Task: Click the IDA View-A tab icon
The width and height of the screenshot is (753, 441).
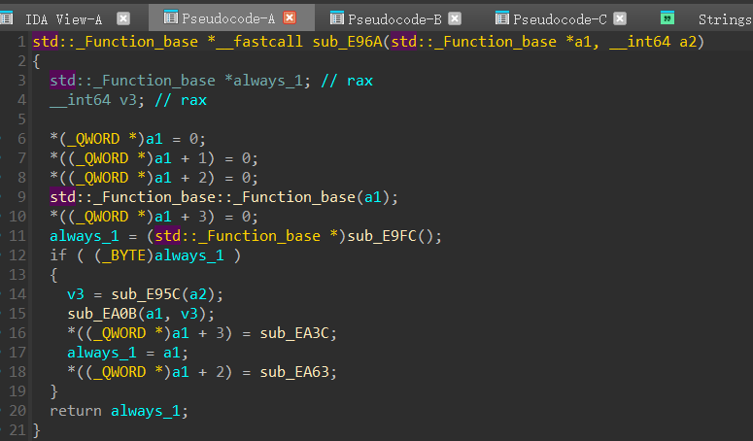Action: click(6, 18)
